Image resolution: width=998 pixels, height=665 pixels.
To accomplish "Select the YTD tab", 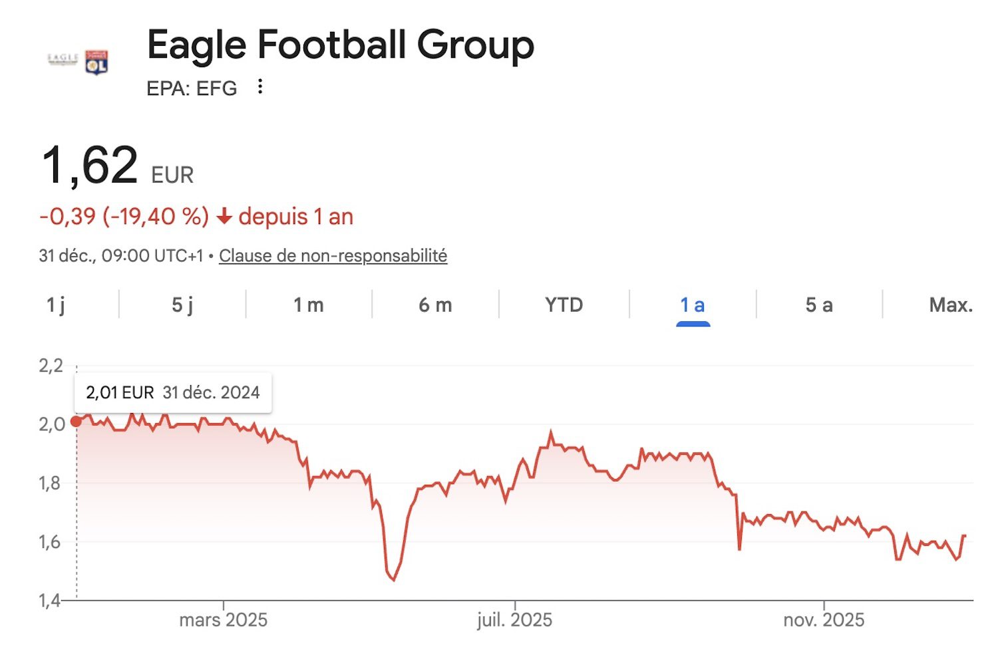I will [564, 305].
